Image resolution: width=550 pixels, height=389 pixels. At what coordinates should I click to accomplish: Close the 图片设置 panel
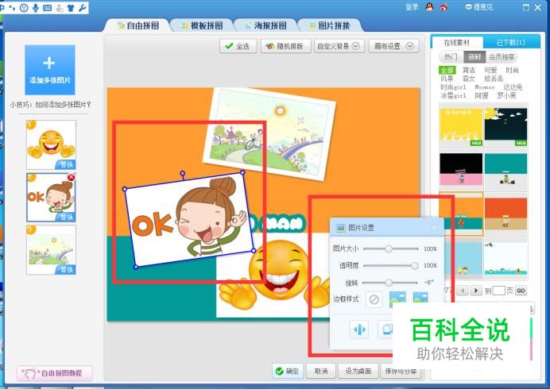point(435,228)
